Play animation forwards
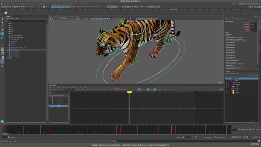261x147 pixels. click(x=250, y=130)
